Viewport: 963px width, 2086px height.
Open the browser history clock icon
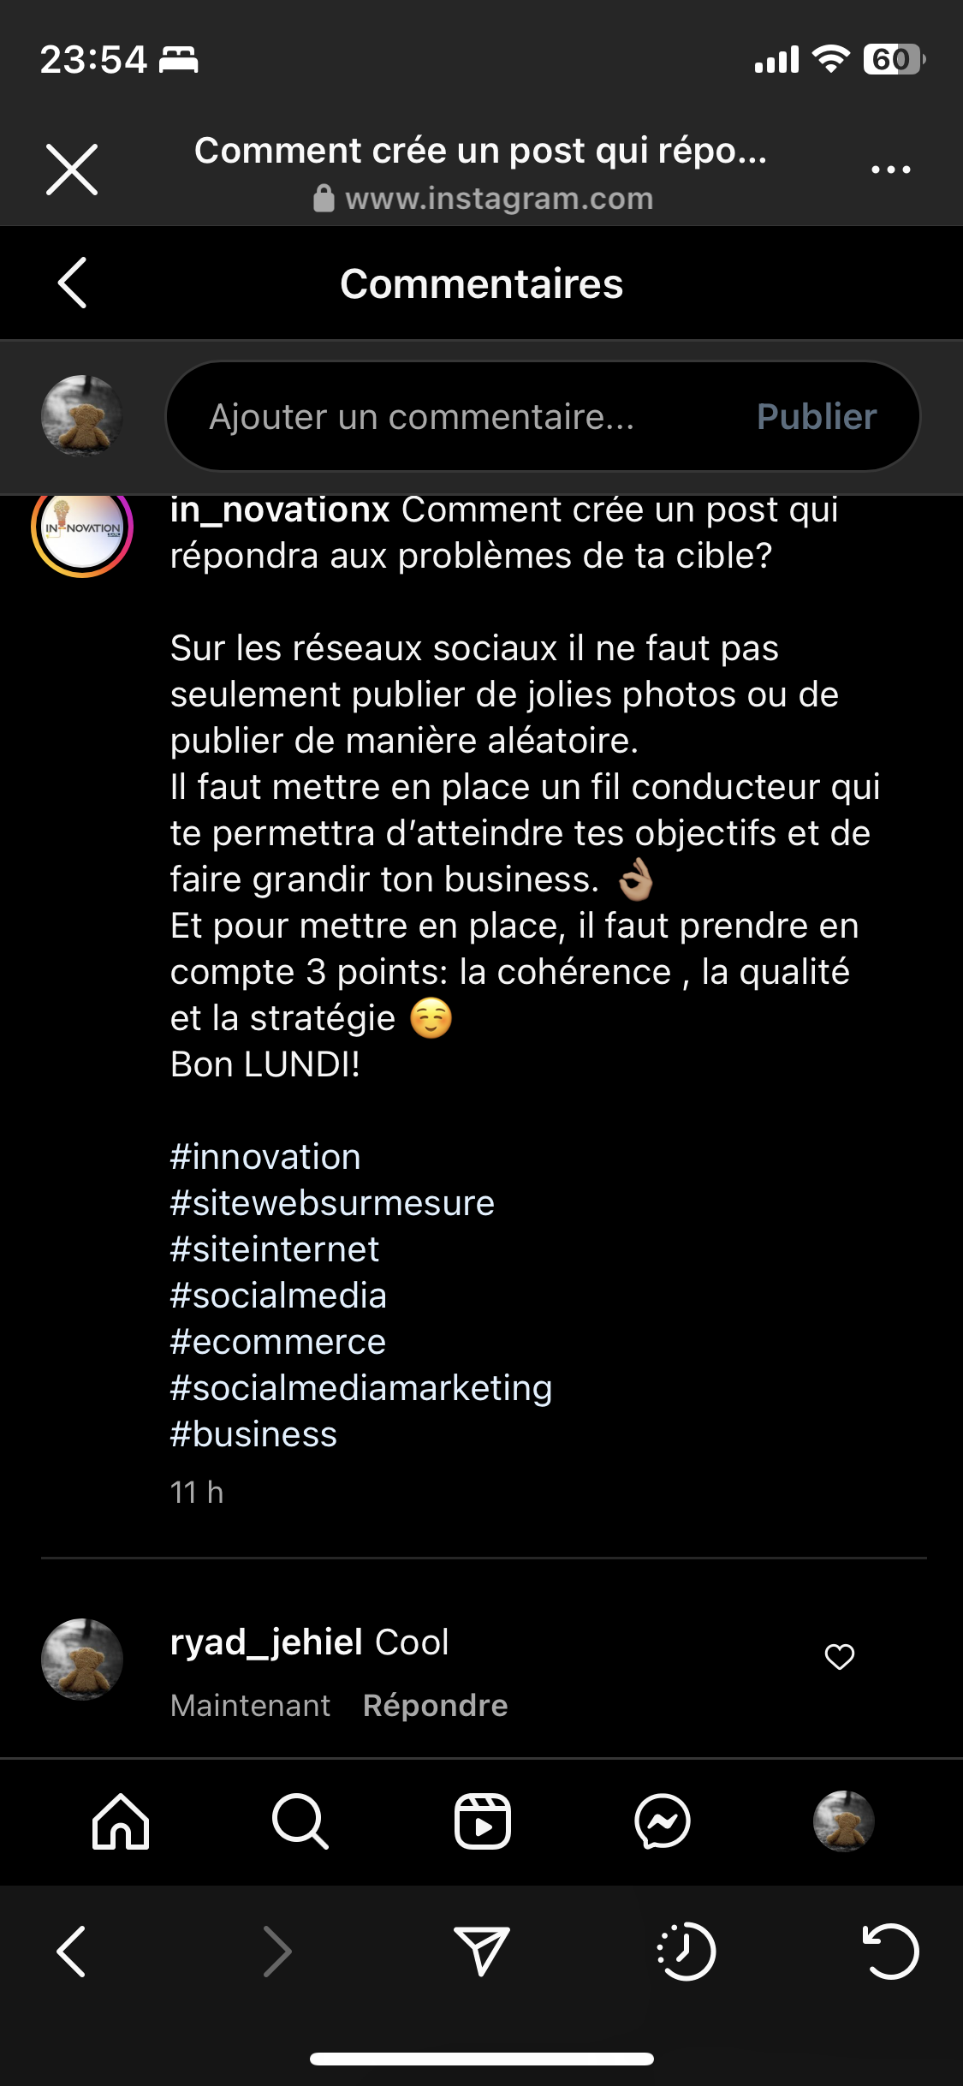[x=686, y=1952]
